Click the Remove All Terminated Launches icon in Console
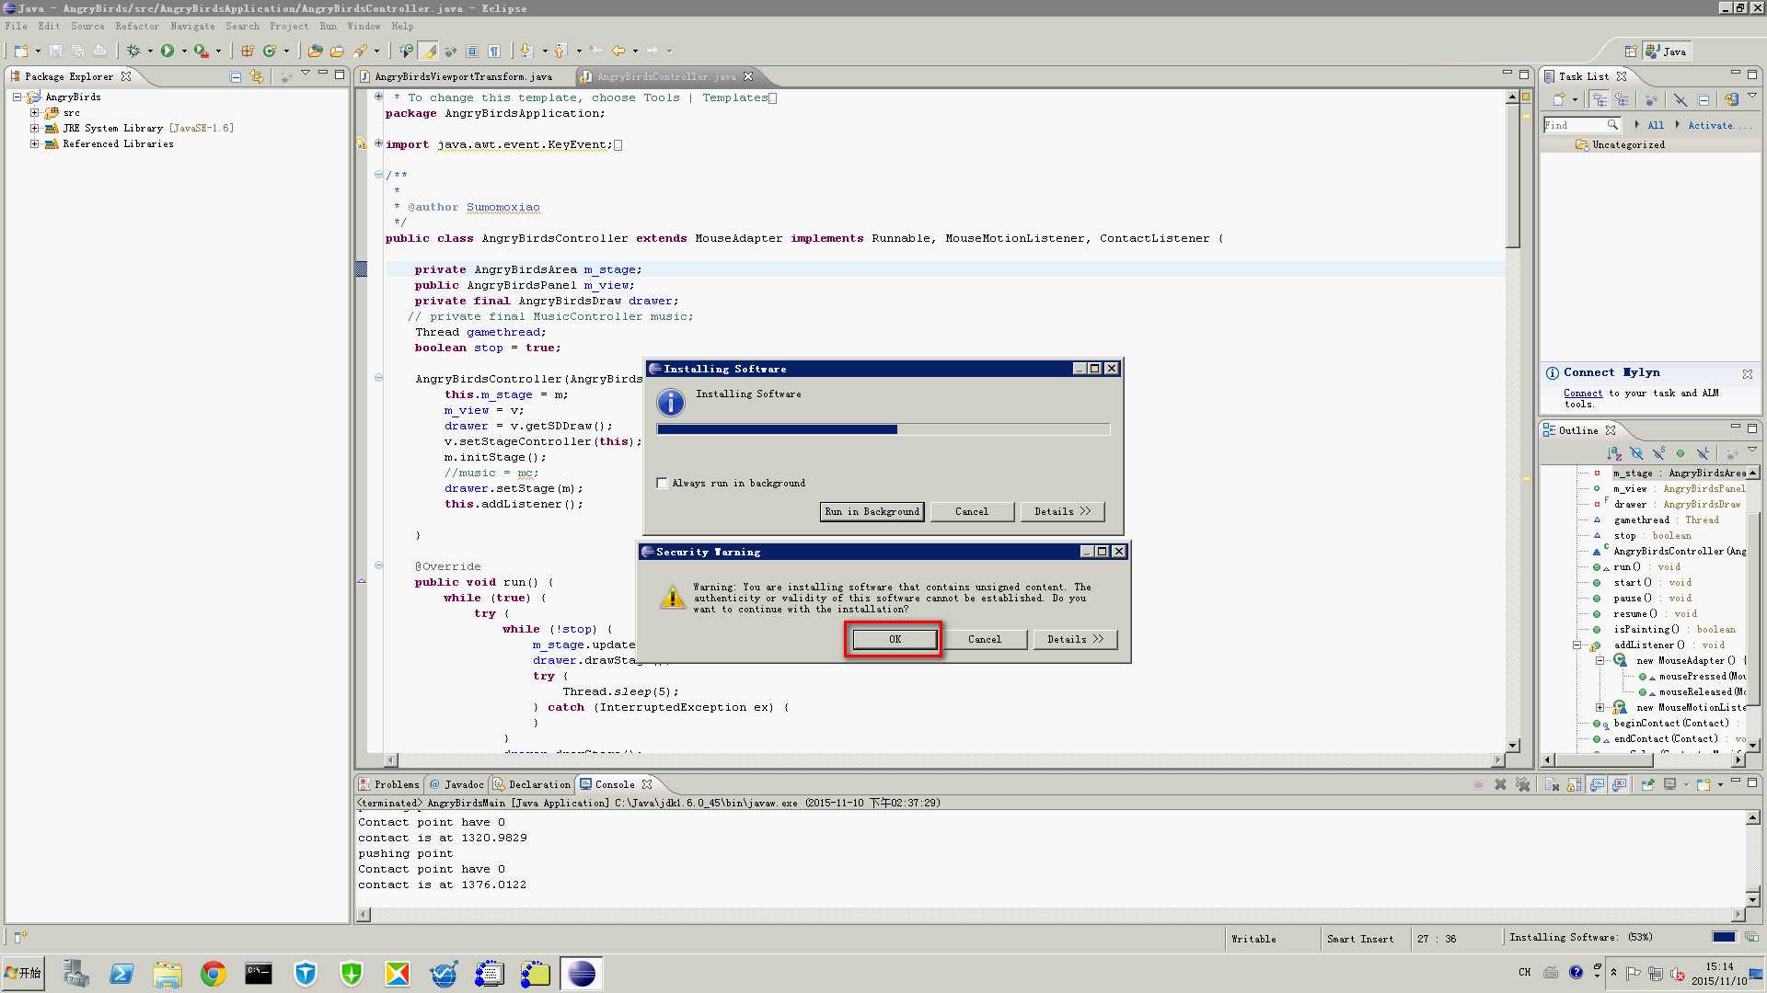The height and width of the screenshot is (993, 1767). (1523, 784)
